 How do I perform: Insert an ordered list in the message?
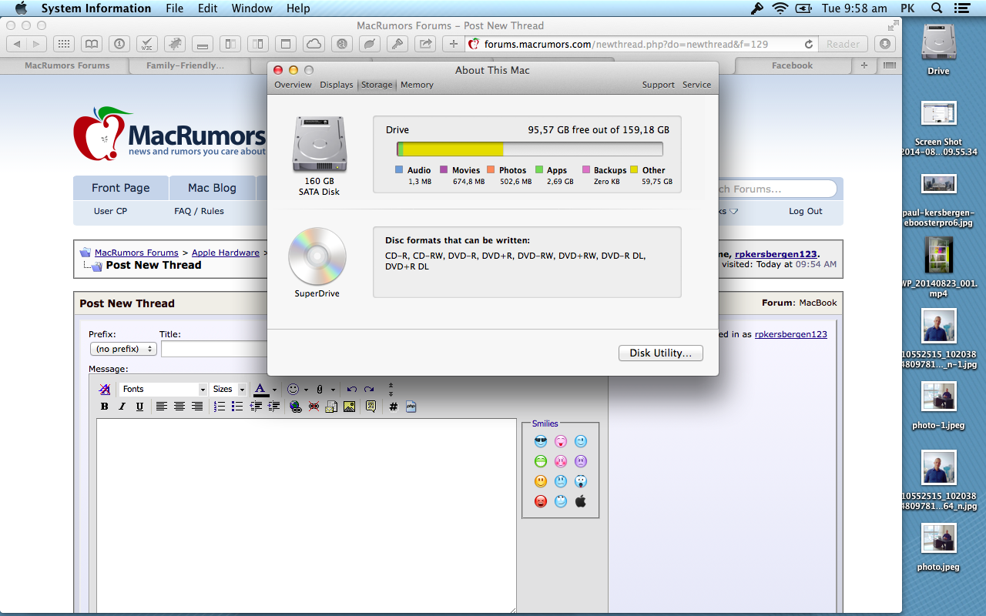(220, 407)
